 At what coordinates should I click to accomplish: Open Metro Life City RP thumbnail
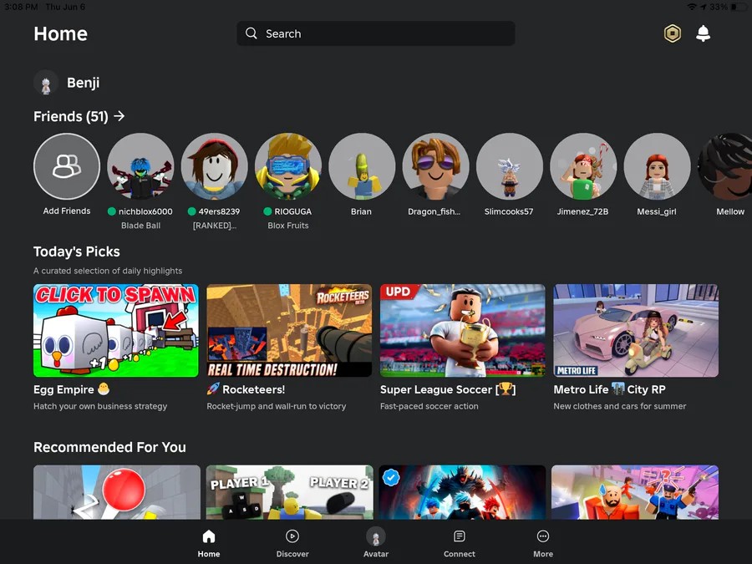coord(636,330)
